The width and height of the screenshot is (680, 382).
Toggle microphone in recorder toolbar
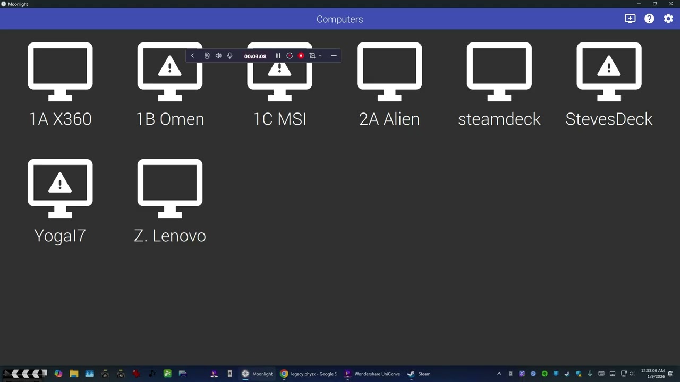tap(230, 56)
